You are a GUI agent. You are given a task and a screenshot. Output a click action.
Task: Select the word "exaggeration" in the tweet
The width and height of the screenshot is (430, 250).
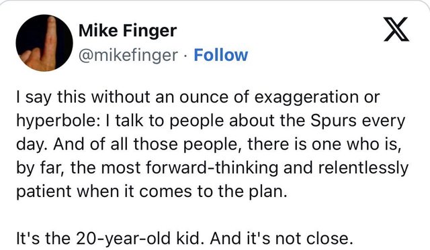[306, 98]
